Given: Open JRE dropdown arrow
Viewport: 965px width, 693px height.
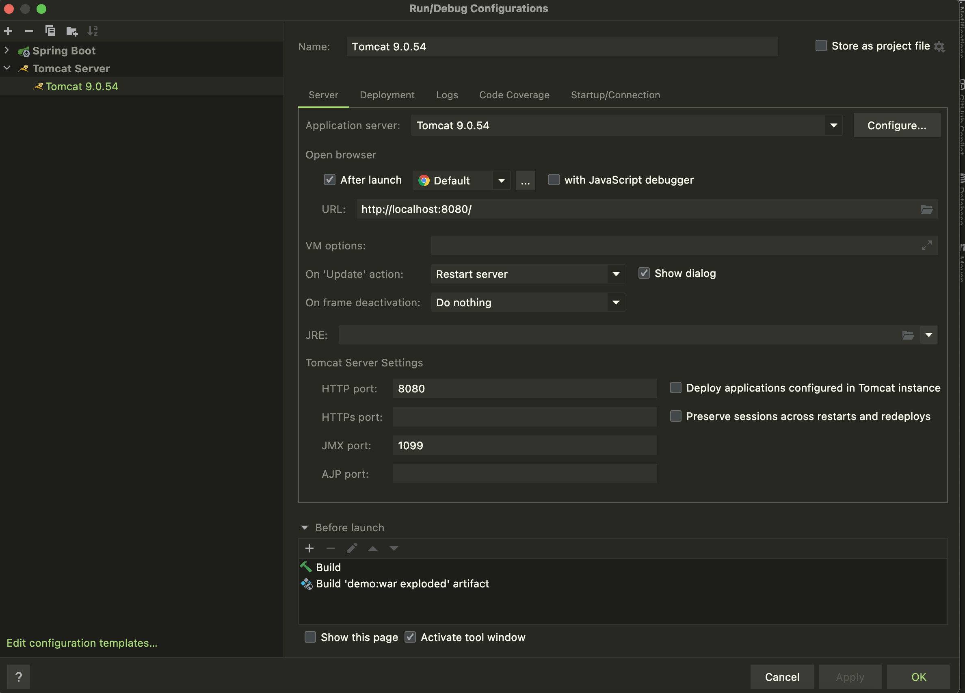Looking at the screenshot, I should pyautogui.click(x=929, y=335).
